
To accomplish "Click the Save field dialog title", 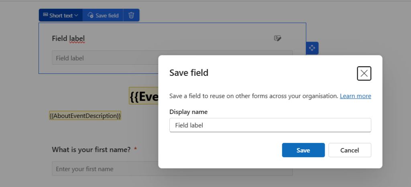I will pos(189,73).
